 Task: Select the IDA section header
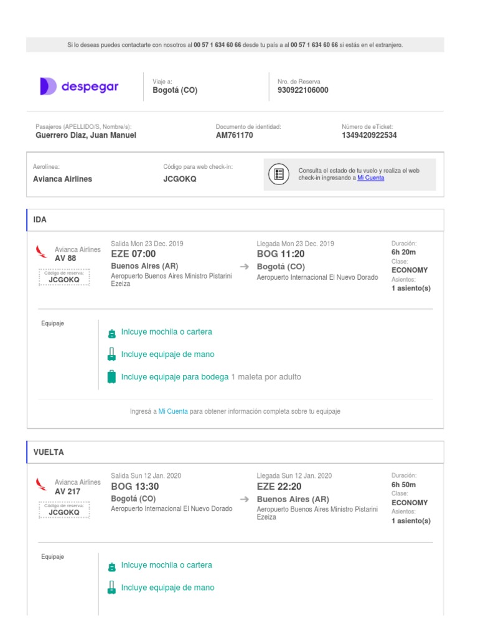click(x=235, y=220)
